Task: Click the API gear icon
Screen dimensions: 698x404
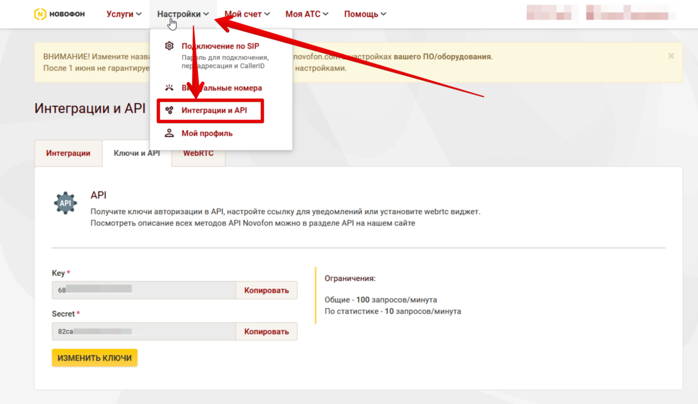Action: [x=65, y=203]
